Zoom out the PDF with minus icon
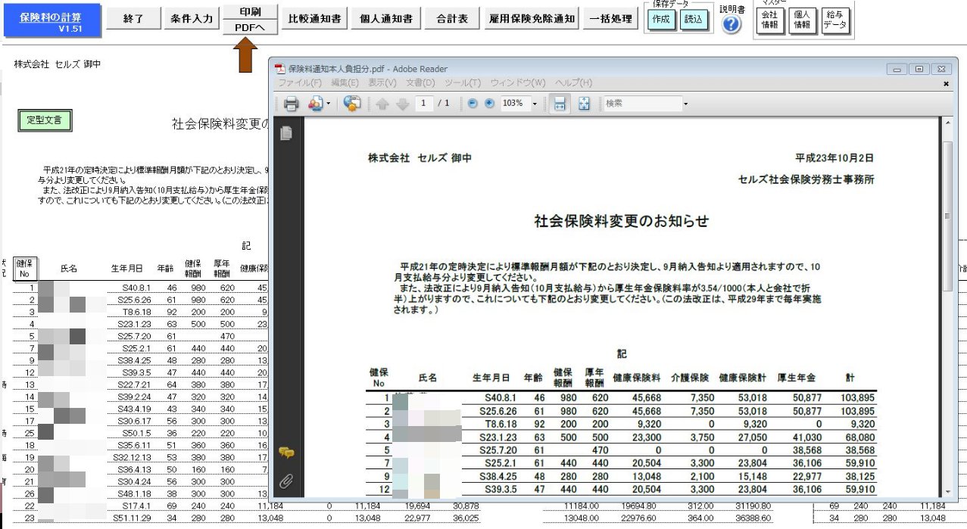Screen dimensions: 967x529 coord(473,104)
